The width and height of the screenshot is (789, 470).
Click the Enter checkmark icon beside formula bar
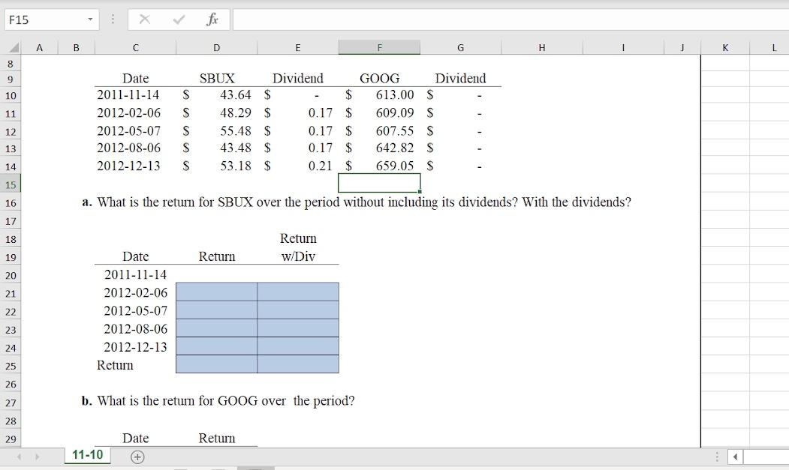[177, 19]
